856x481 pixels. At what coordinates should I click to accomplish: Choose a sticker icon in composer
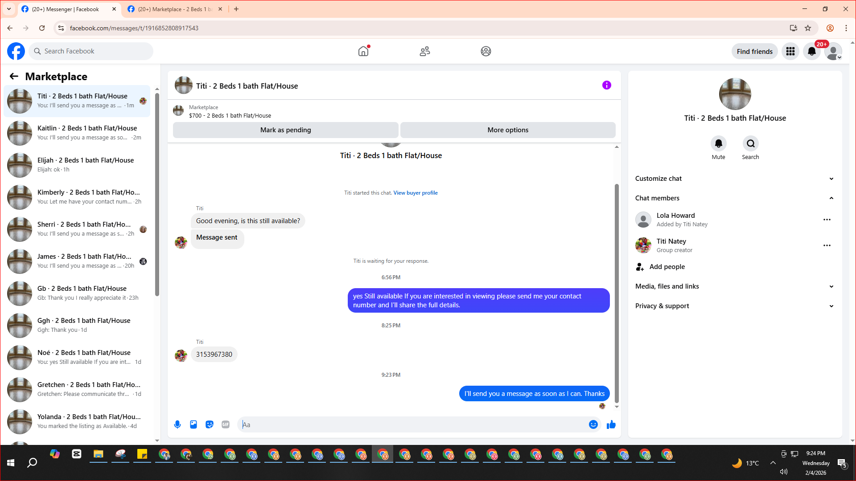tap(210, 424)
